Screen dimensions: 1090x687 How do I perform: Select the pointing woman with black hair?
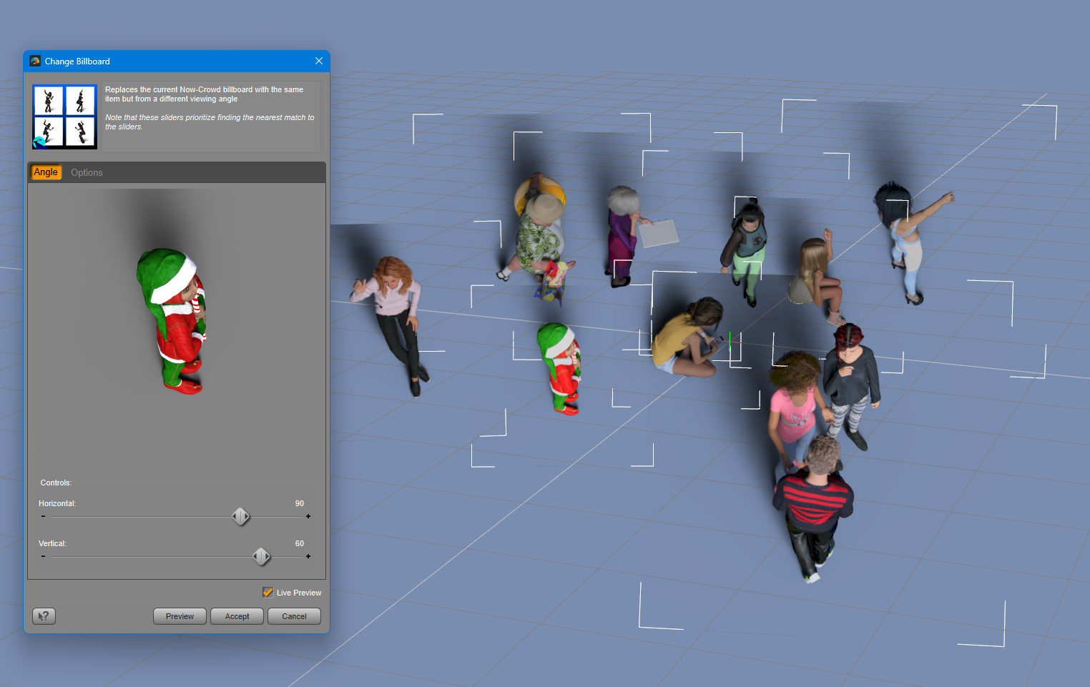tap(908, 242)
